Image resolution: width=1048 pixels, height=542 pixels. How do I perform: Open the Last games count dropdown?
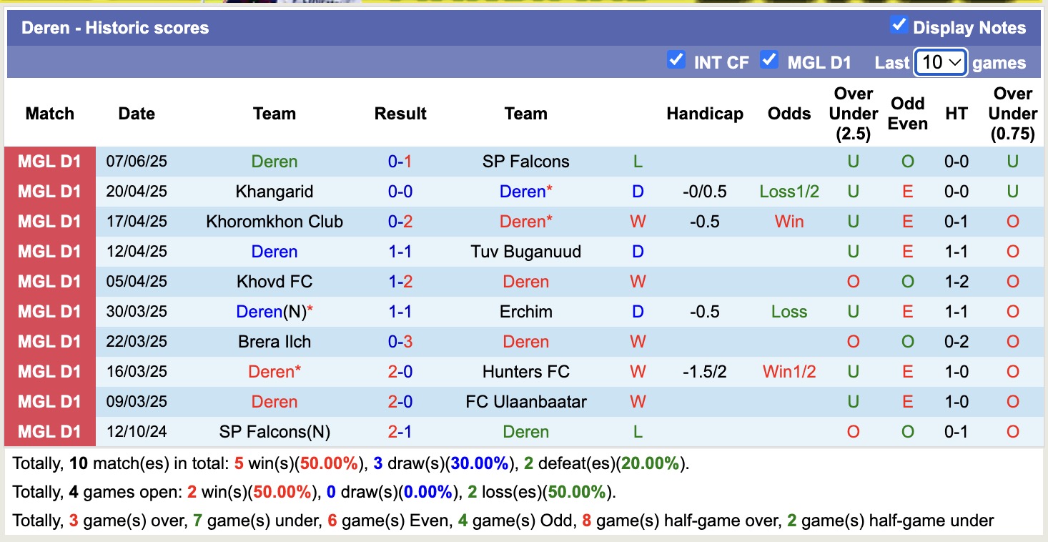tap(940, 62)
